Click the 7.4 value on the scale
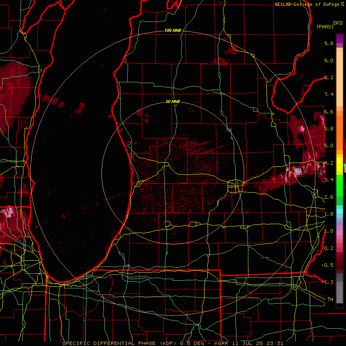The height and width of the screenshot is (346, 346). pyautogui.click(x=329, y=95)
